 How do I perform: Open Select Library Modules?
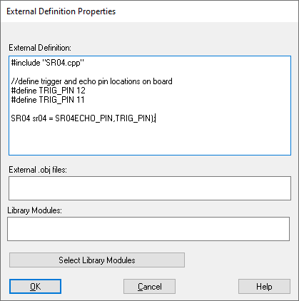(x=97, y=260)
